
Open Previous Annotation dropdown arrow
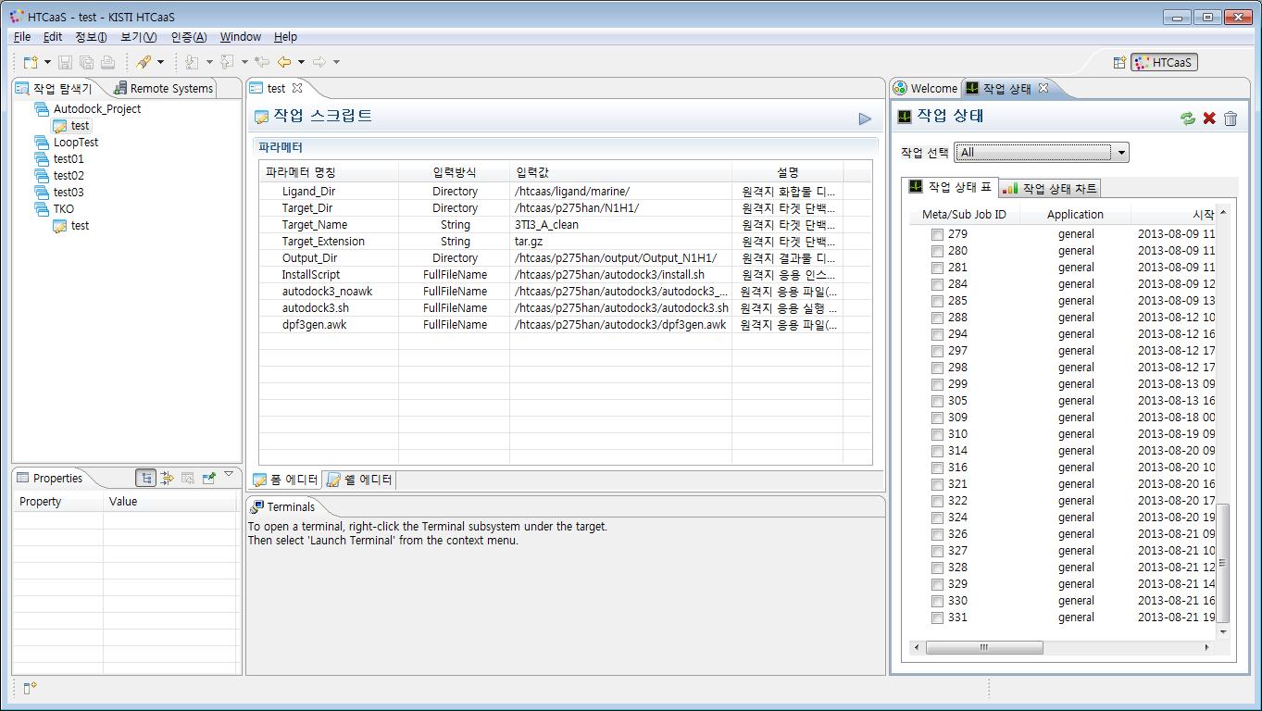[x=244, y=62]
